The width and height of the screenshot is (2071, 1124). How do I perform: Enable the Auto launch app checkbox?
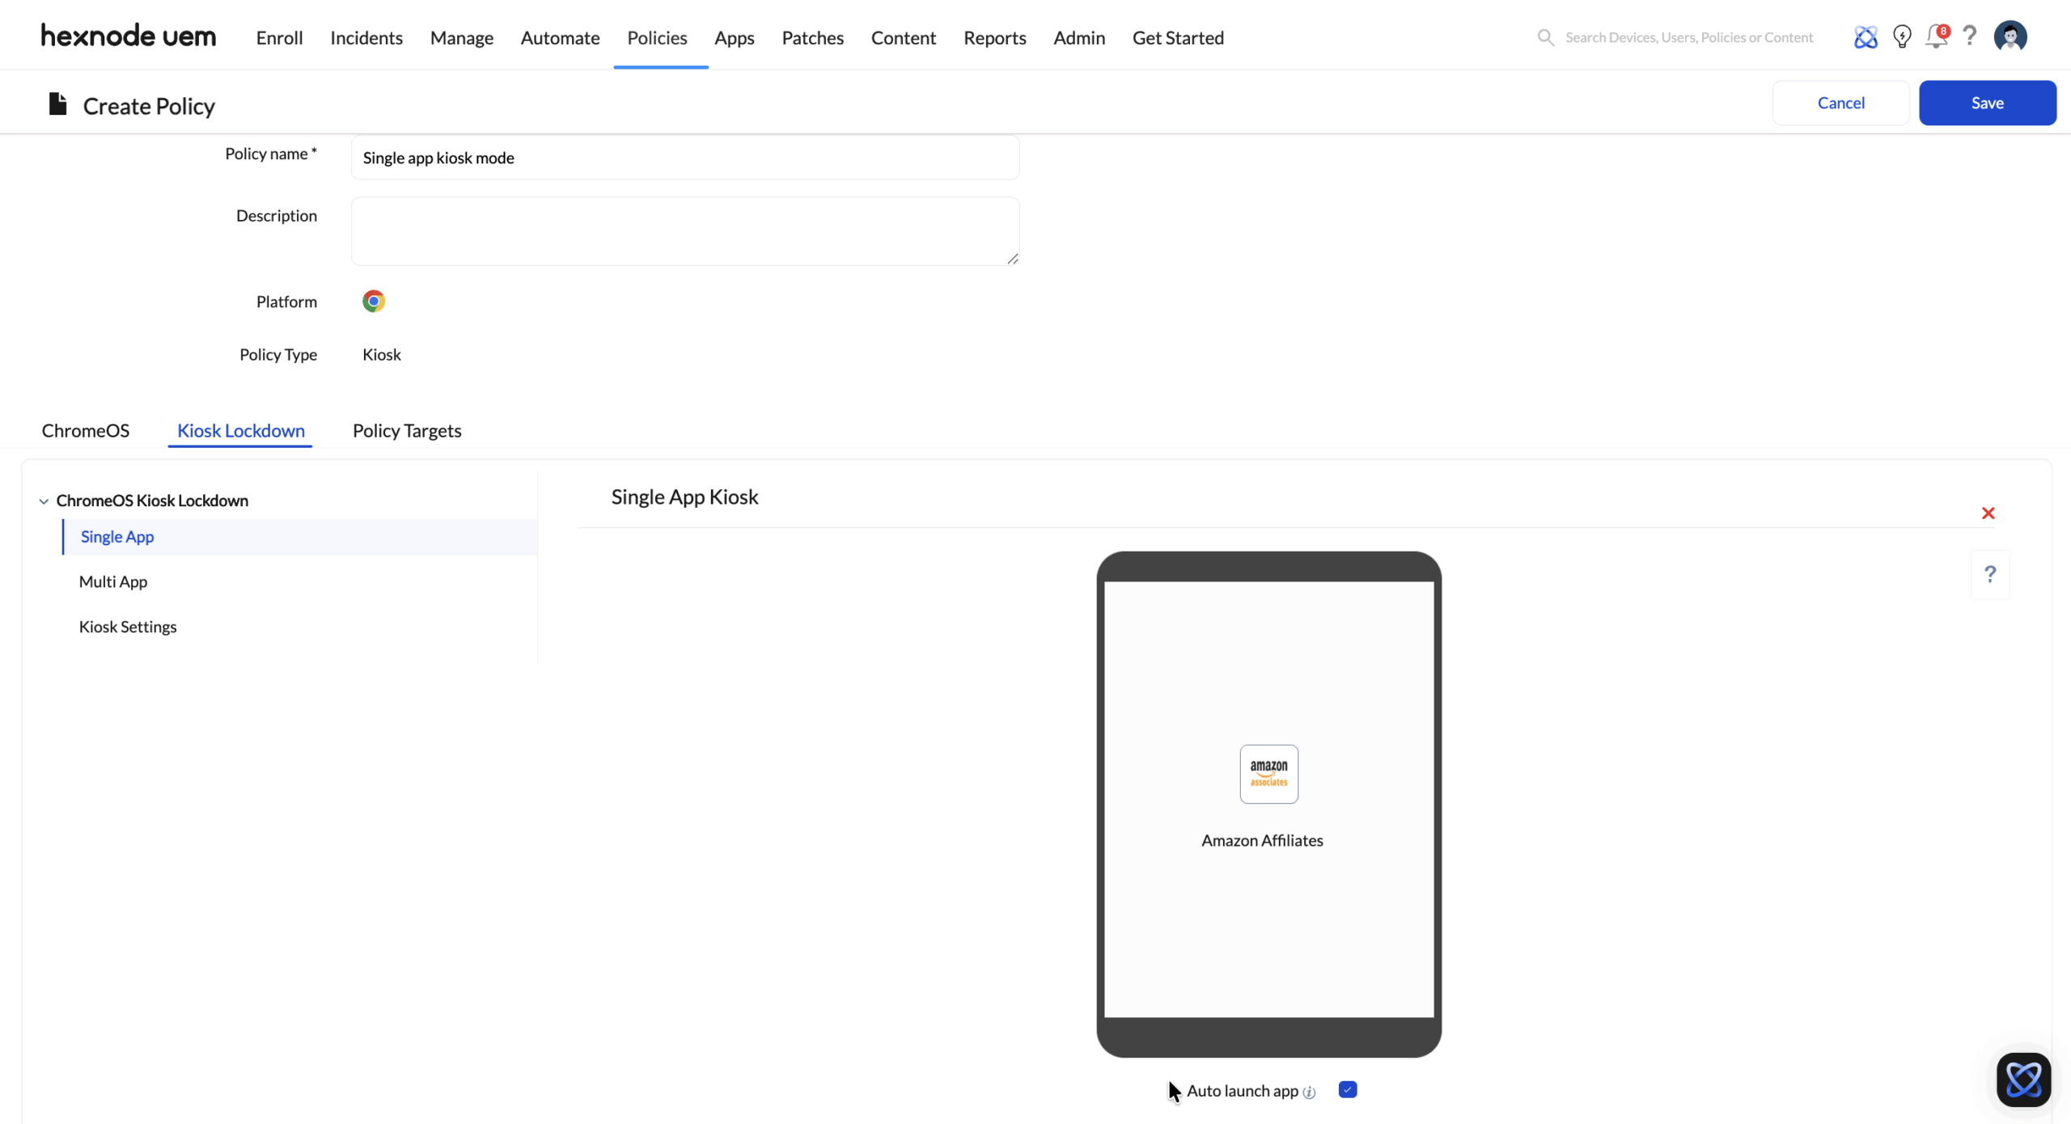(x=1347, y=1089)
